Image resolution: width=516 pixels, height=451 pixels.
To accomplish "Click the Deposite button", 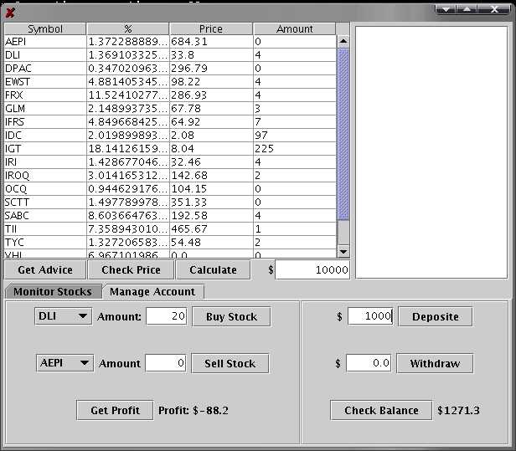I will click(435, 316).
